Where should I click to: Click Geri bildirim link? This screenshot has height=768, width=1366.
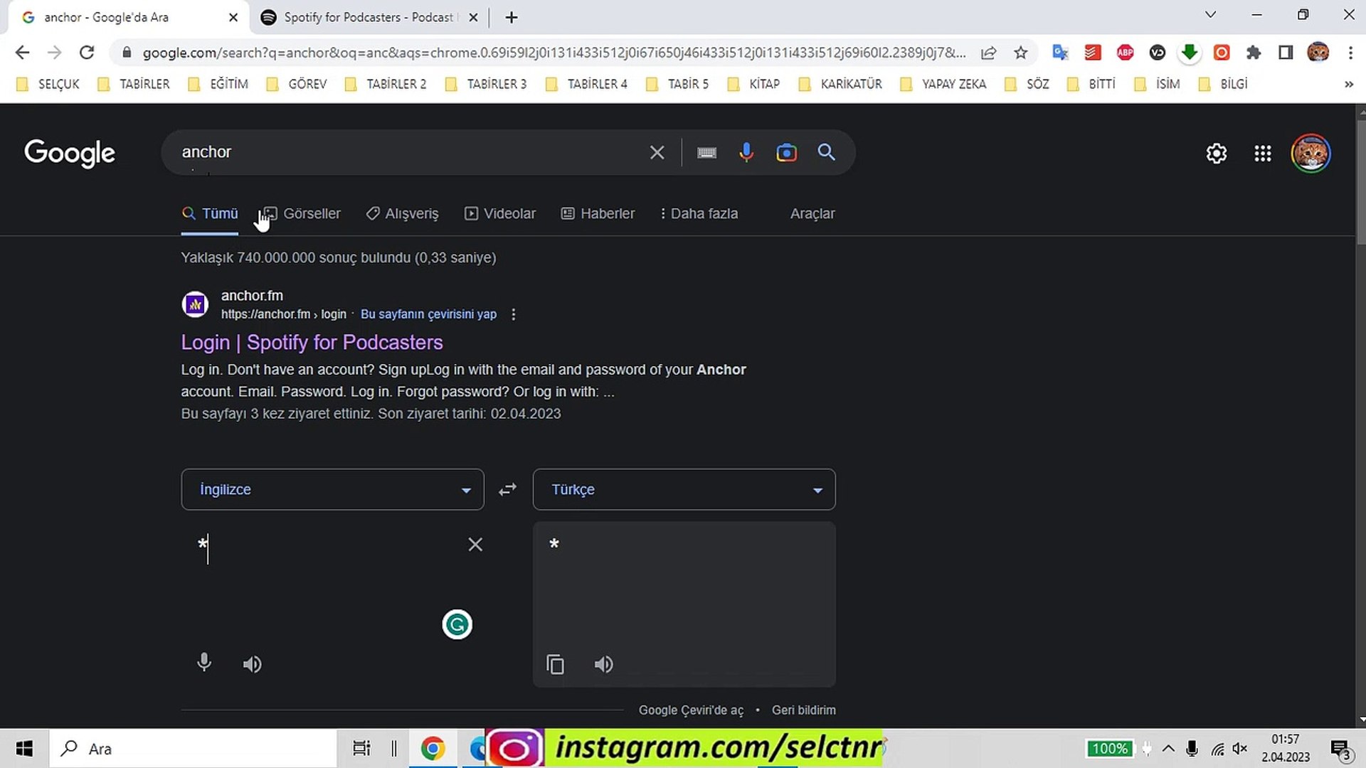tap(804, 710)
